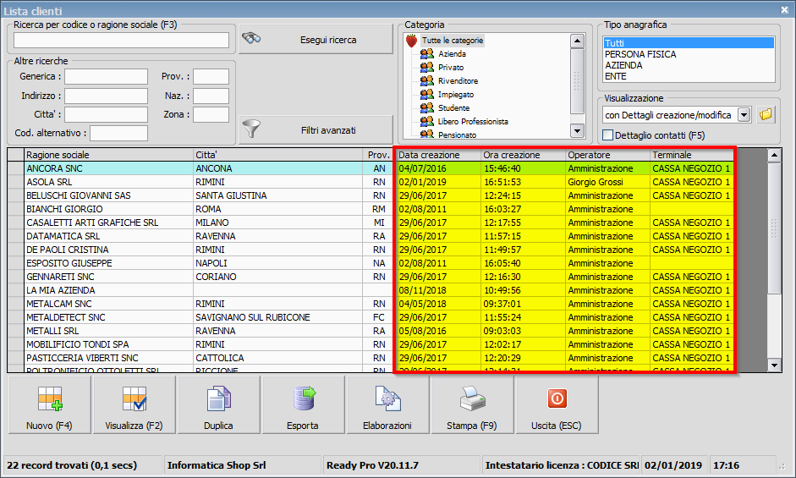Screen dimensions: 796x478
Task: Click the customer table scroll-down arrow
Action: tap(774, 365)
